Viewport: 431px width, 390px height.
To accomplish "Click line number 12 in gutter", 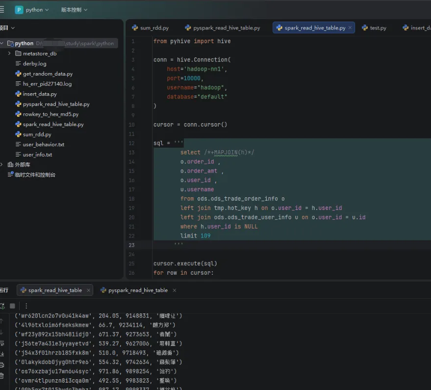I will coord(132,143).
